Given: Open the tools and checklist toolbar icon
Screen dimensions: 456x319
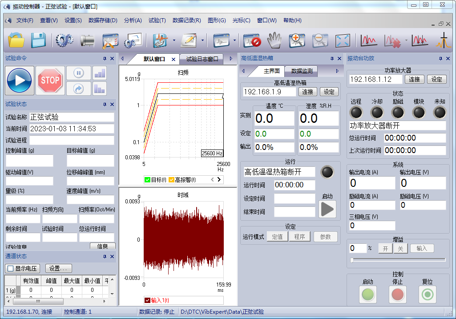Looking at the screenshot, I should [110, 40].
